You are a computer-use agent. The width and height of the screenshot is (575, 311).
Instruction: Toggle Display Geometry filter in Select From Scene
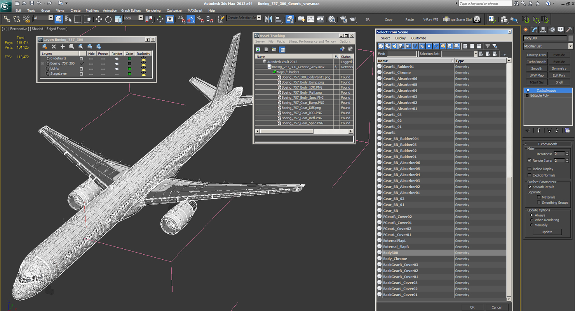click(x=381, y=46)
